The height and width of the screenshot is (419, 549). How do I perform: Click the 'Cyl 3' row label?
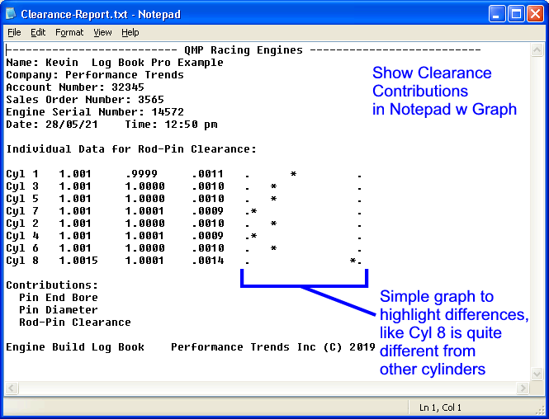click(22, 186)
